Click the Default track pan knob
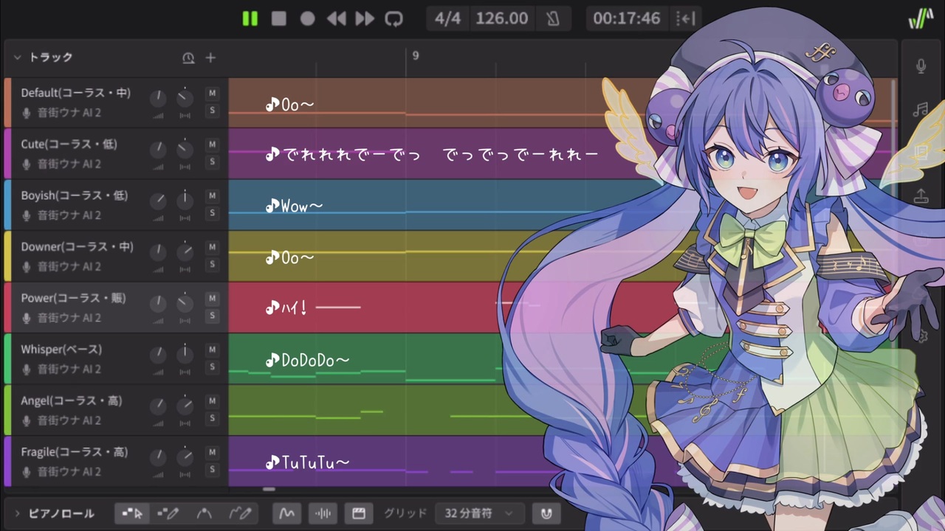This screenshot has height=531, width=945. 185,99
